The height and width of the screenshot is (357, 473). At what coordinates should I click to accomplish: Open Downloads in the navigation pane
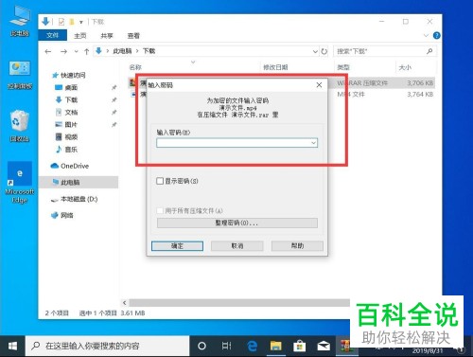click(x=66, y=99)
